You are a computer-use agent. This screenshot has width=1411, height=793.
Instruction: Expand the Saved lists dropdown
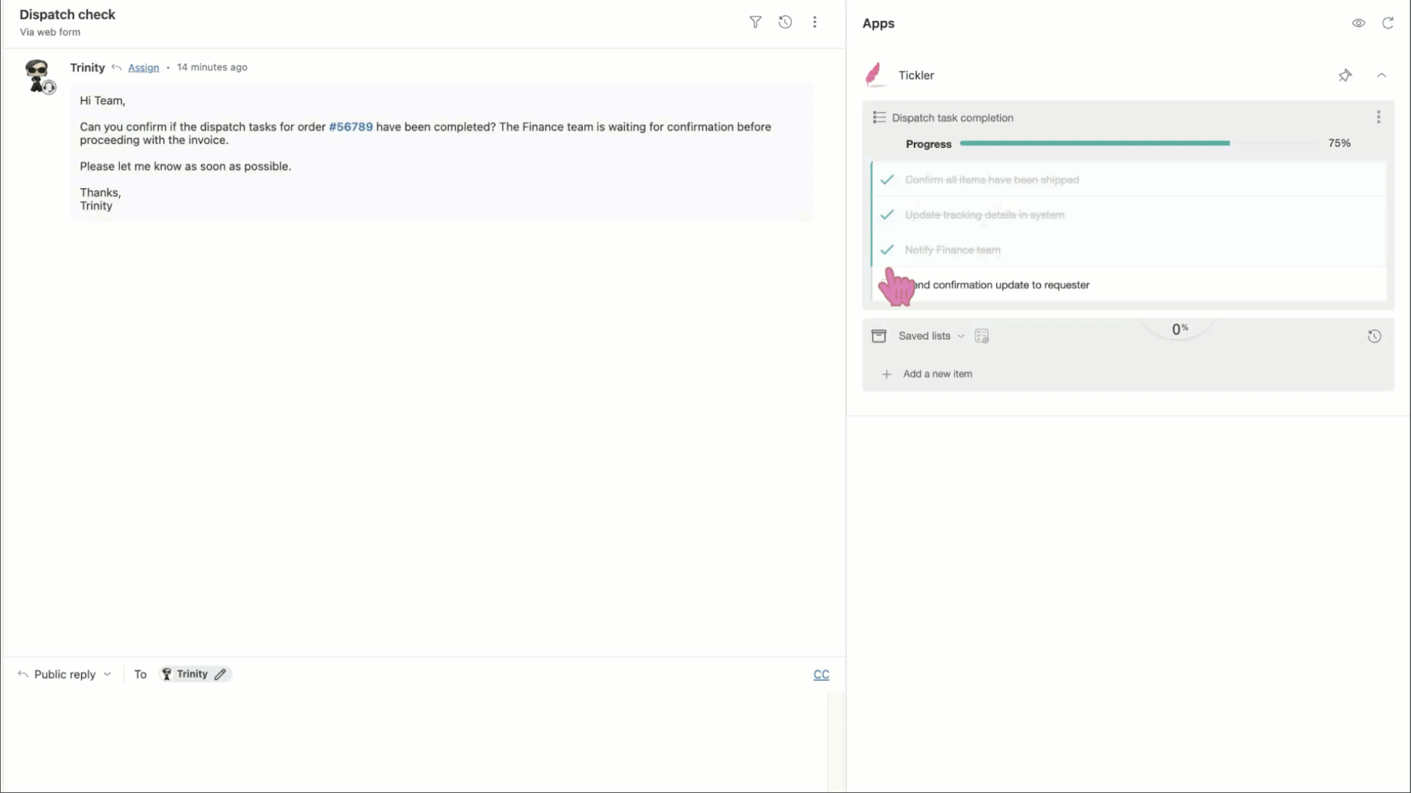click(931, 336)
